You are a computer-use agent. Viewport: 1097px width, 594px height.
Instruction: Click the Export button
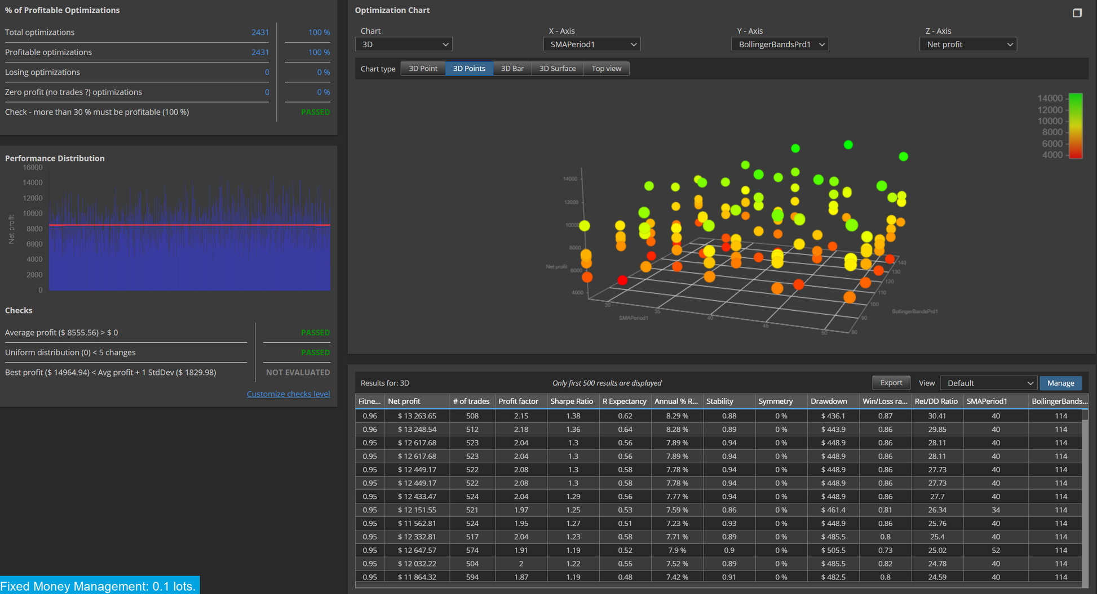891,383
